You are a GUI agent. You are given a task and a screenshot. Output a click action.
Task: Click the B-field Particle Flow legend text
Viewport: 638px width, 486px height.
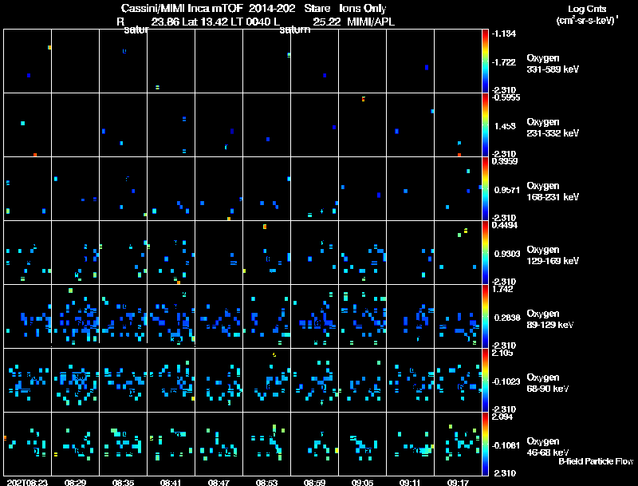(x=595, y=461)
